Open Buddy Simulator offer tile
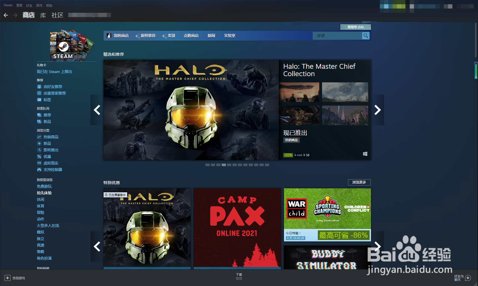The width and height of the screenshot is (478, 286). [327, 258]
